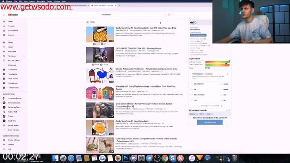Open Achievements in the sidebar
This screenshot has width=290, height=163.
(13, 88)
